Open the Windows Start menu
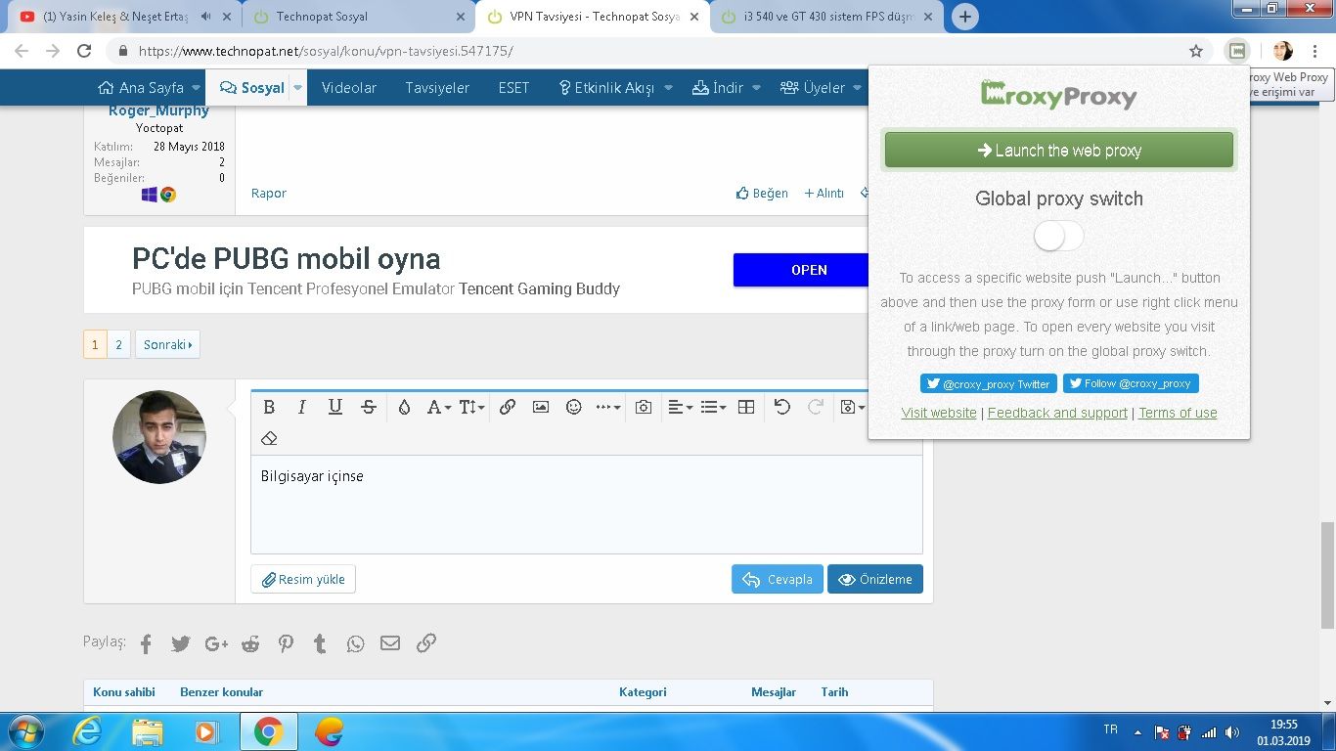 point(24,731)
